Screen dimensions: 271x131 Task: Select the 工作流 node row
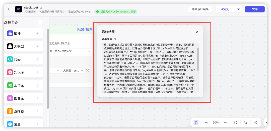23,85
